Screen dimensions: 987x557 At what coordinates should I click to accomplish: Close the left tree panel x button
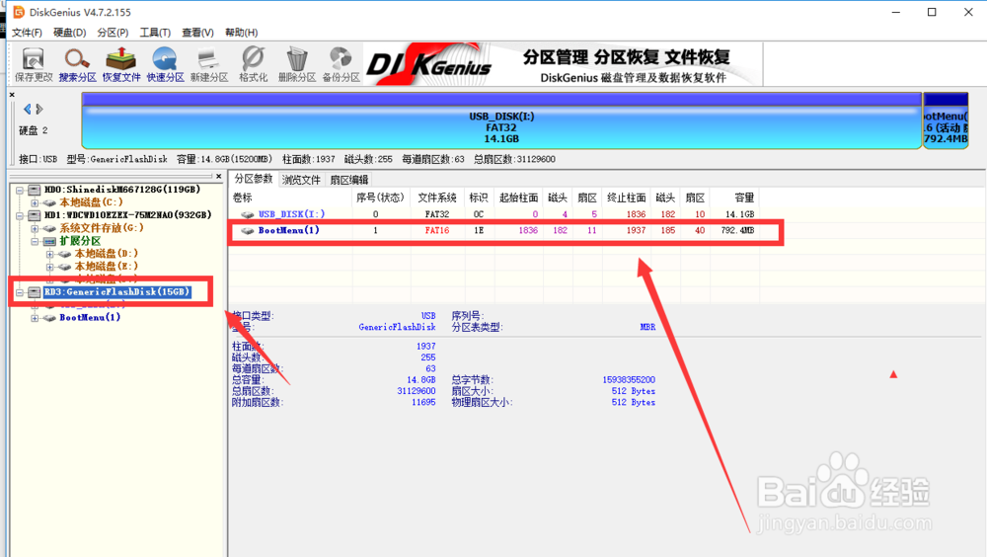tap(218, 177)
